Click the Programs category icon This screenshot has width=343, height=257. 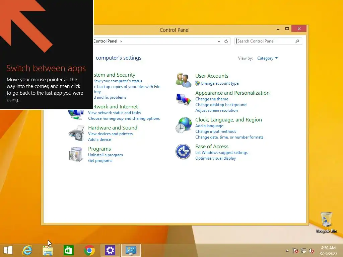(x=76, y=154)
